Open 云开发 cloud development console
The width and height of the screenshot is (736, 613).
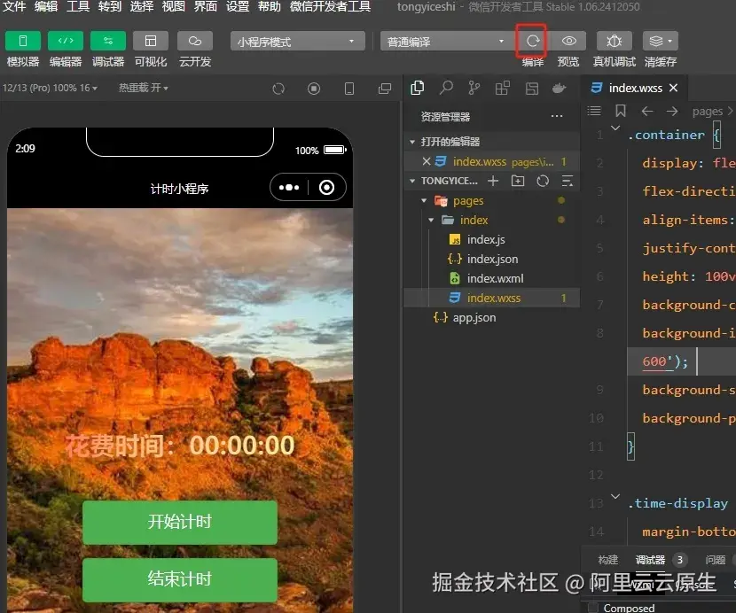point(195,40)
